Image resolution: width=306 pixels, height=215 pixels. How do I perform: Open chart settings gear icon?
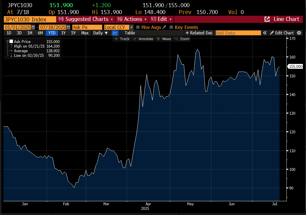point(299,33)
